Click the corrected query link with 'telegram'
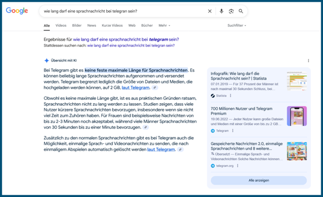 126,39
